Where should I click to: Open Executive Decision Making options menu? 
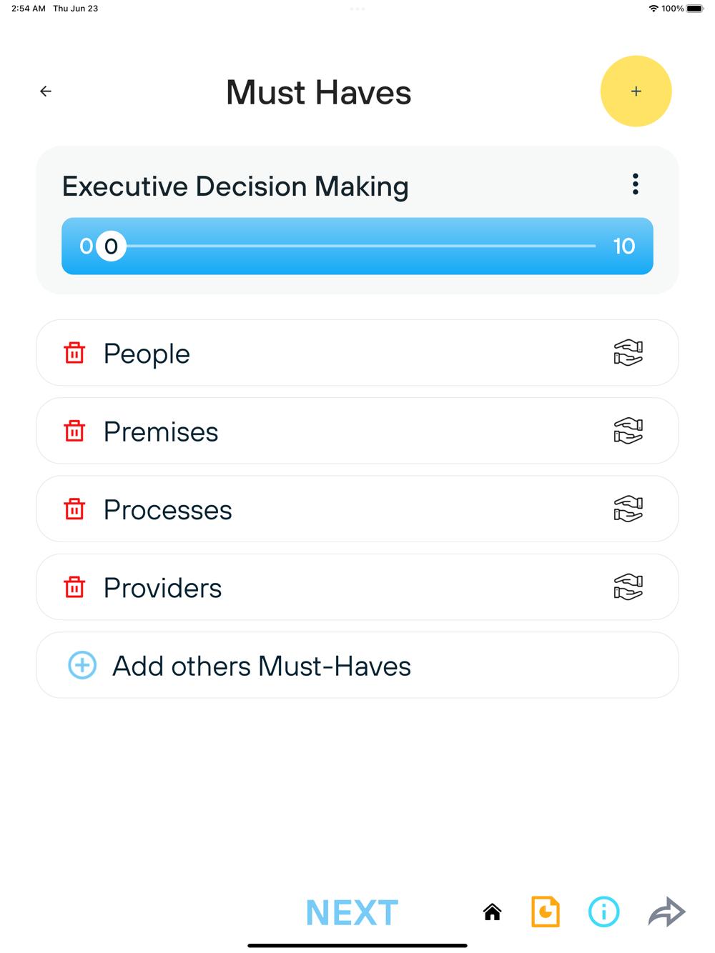tap(635, 185)
